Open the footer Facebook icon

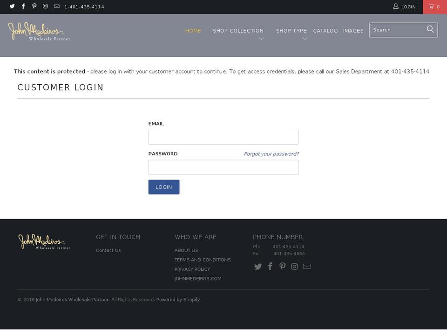[x=270, y=266]
